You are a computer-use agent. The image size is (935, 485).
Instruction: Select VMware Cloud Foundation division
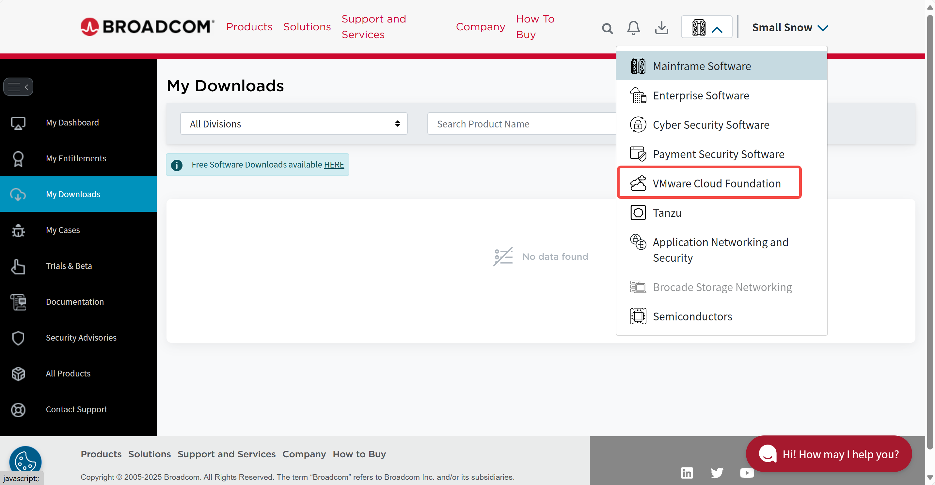721,184
